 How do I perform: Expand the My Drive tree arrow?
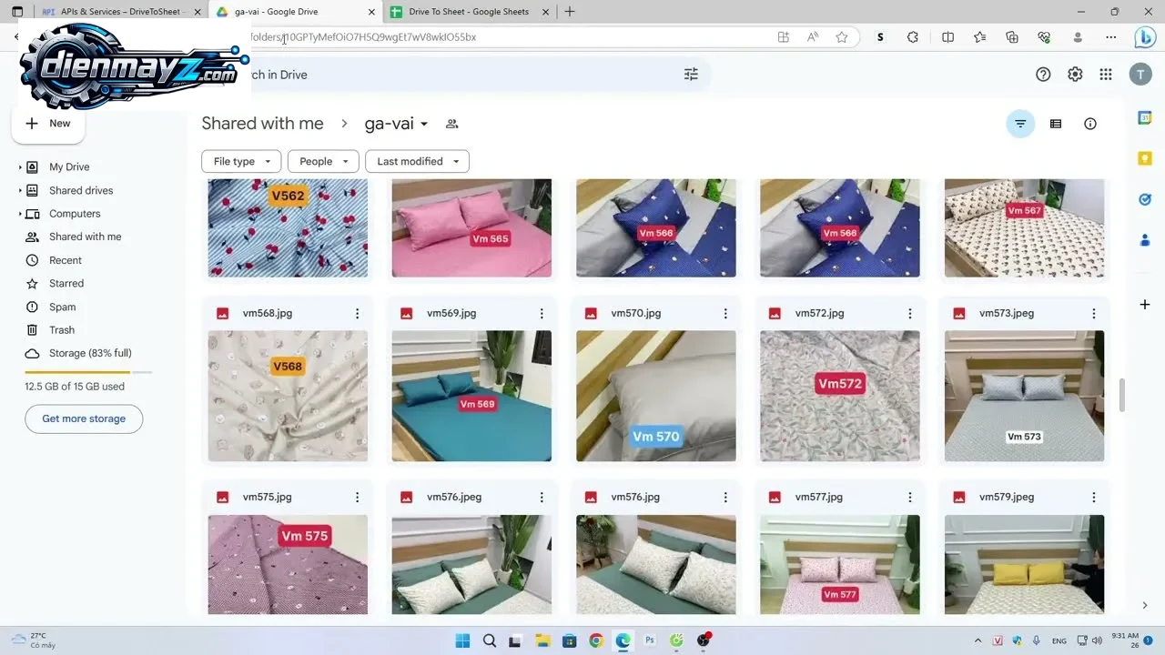20,167
